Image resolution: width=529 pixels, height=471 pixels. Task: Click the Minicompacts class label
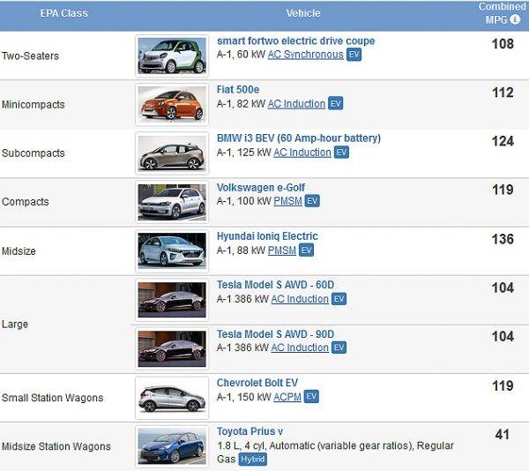34,105
